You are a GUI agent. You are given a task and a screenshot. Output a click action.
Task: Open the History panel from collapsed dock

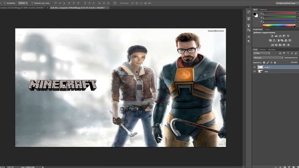[x=249, y=12]
